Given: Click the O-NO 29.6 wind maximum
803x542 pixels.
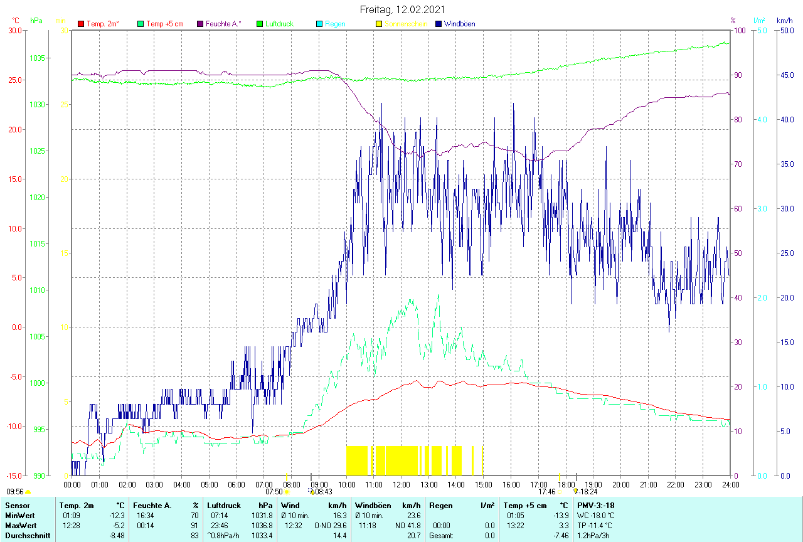Looking at the screenshot, I should pyautogui.click(x=330, y=526).
